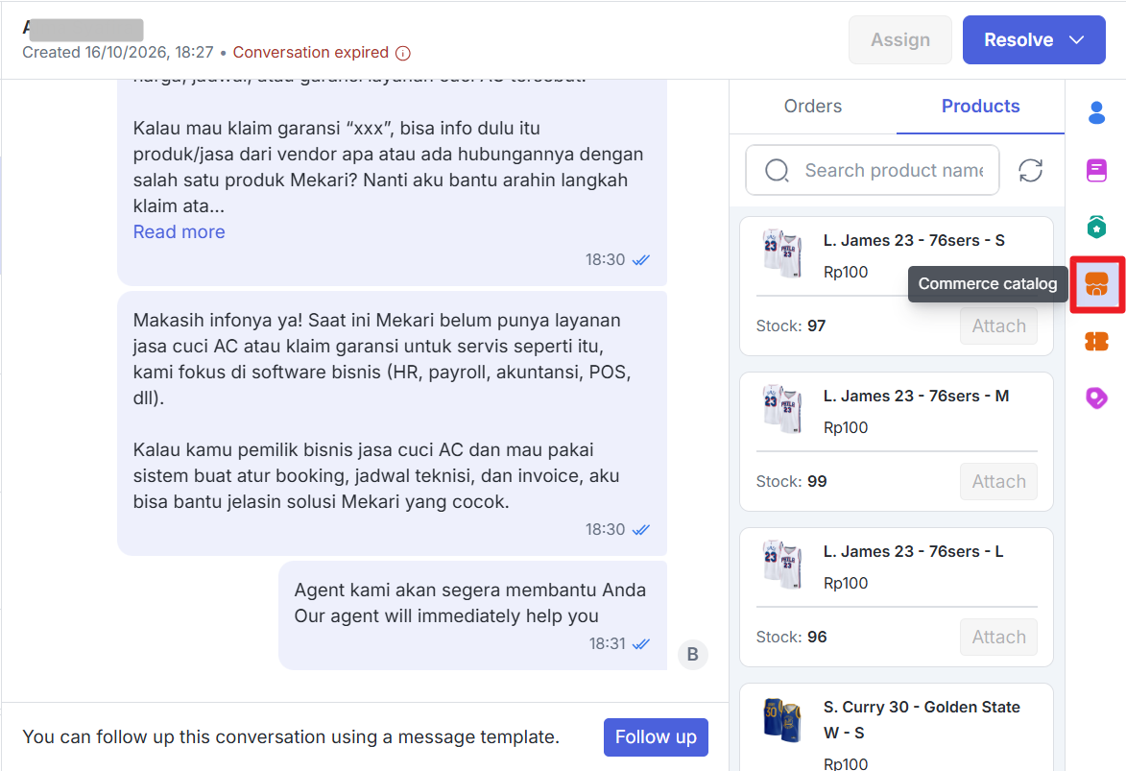Image resolution: width=1126 pixels, height=771 pixels.
Task: Click the 76sers size L jersey thumbnail
Action: 782,564
